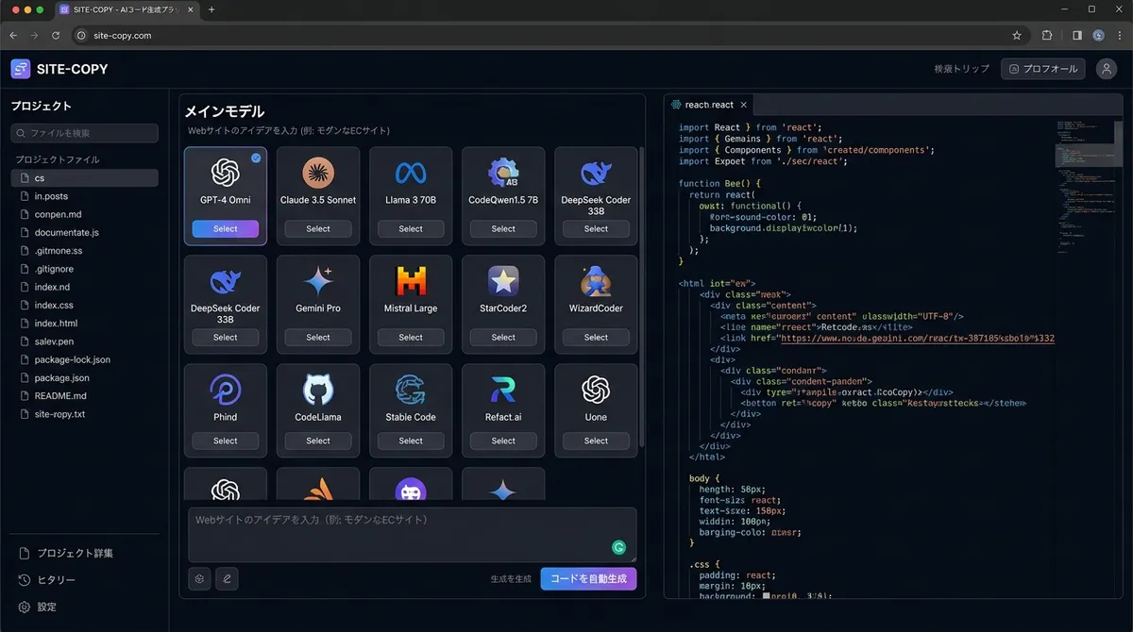This screenshot has width=1133, height=632.
Task: Click the Claude 3.5 Sonnet logo
Action: [x=318, y=173]
